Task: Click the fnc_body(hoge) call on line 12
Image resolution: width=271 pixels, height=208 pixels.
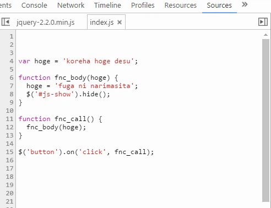Action: 55,127
